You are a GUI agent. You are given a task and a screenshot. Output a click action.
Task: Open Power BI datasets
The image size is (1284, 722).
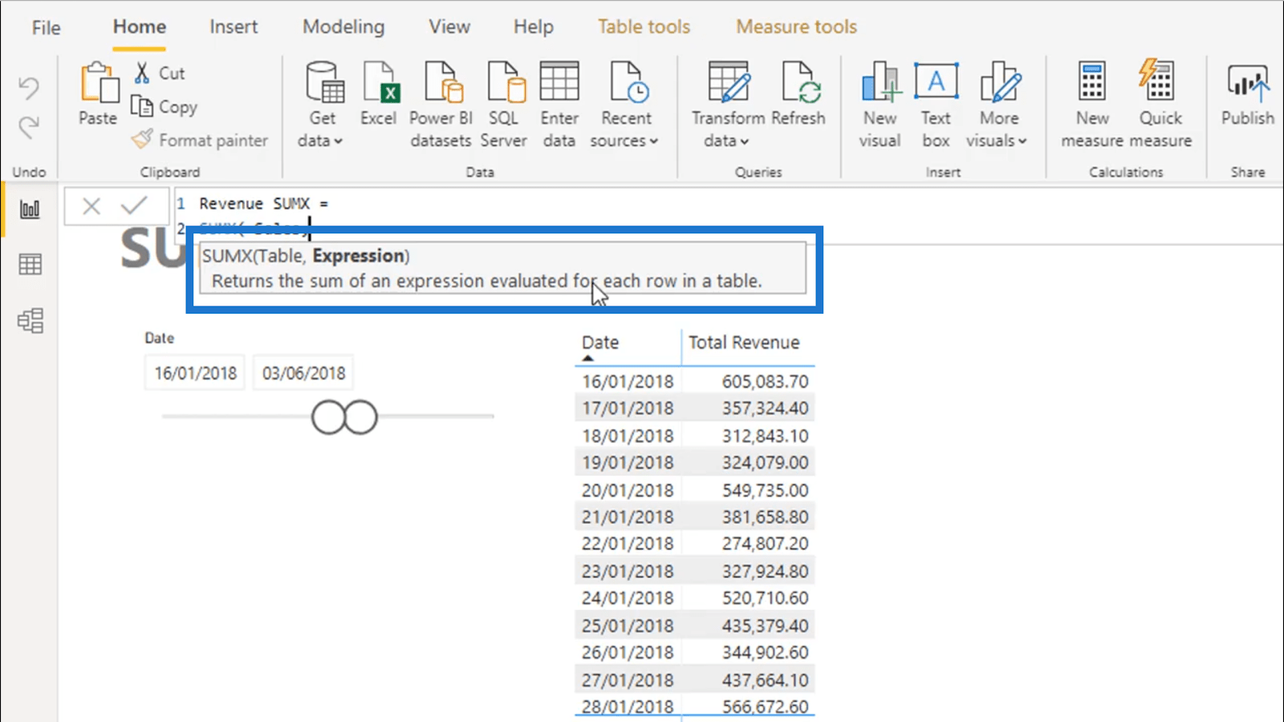[x=441, y=105]
